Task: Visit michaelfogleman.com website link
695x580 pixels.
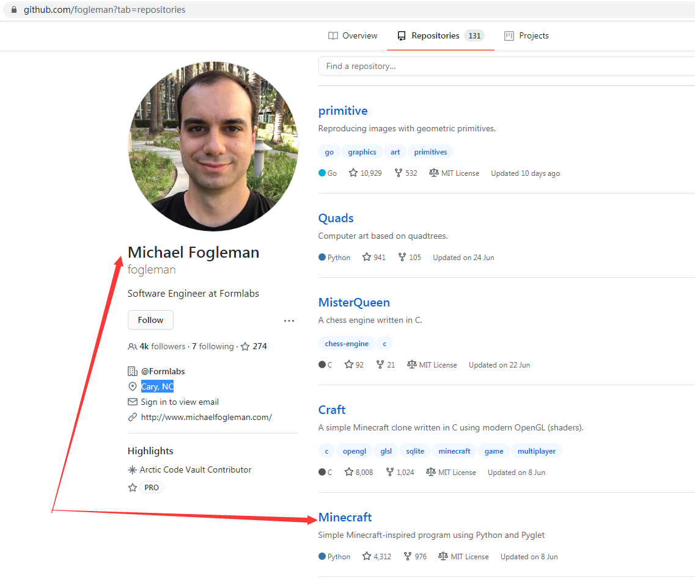Action: 206,417
